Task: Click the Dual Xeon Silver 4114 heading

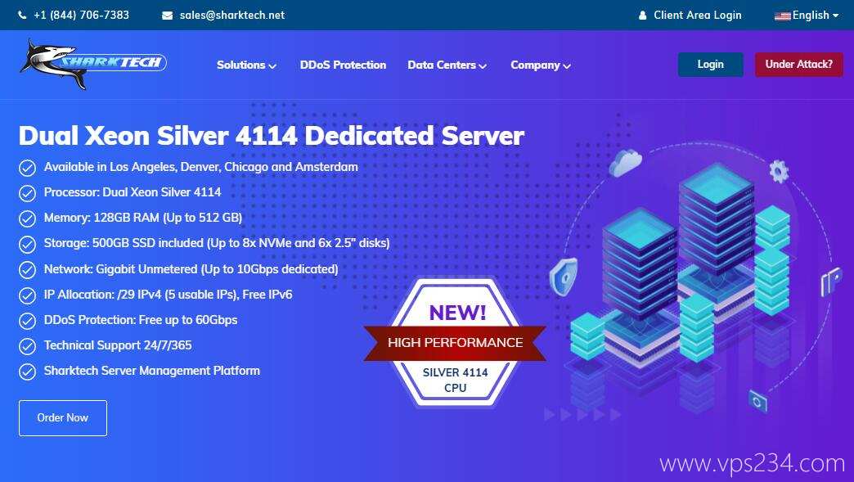Action: pos(272,136)
